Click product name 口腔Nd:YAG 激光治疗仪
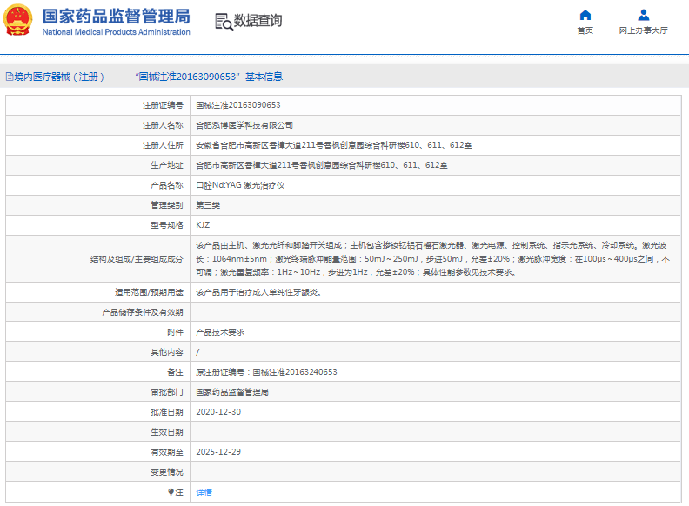This screenshot has width=689, height=506. (240, 185)
